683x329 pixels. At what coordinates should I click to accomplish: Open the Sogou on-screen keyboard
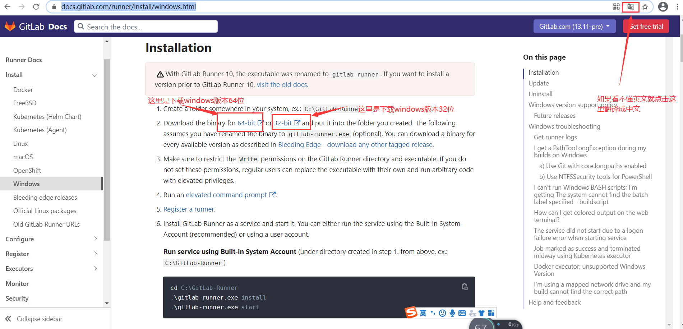[x=462, y=312]
